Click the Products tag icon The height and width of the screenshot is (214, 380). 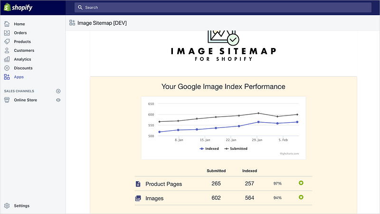(7, 41)
